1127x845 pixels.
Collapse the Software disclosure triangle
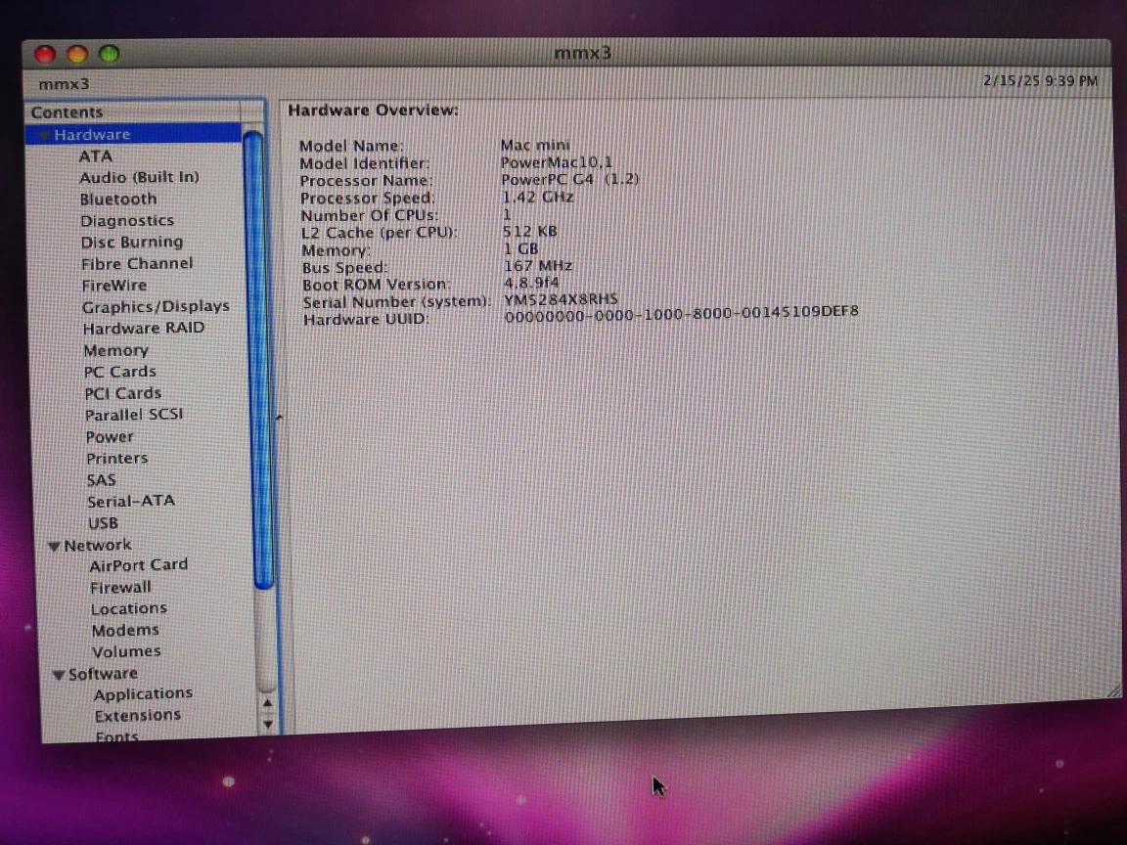point(59,675)
